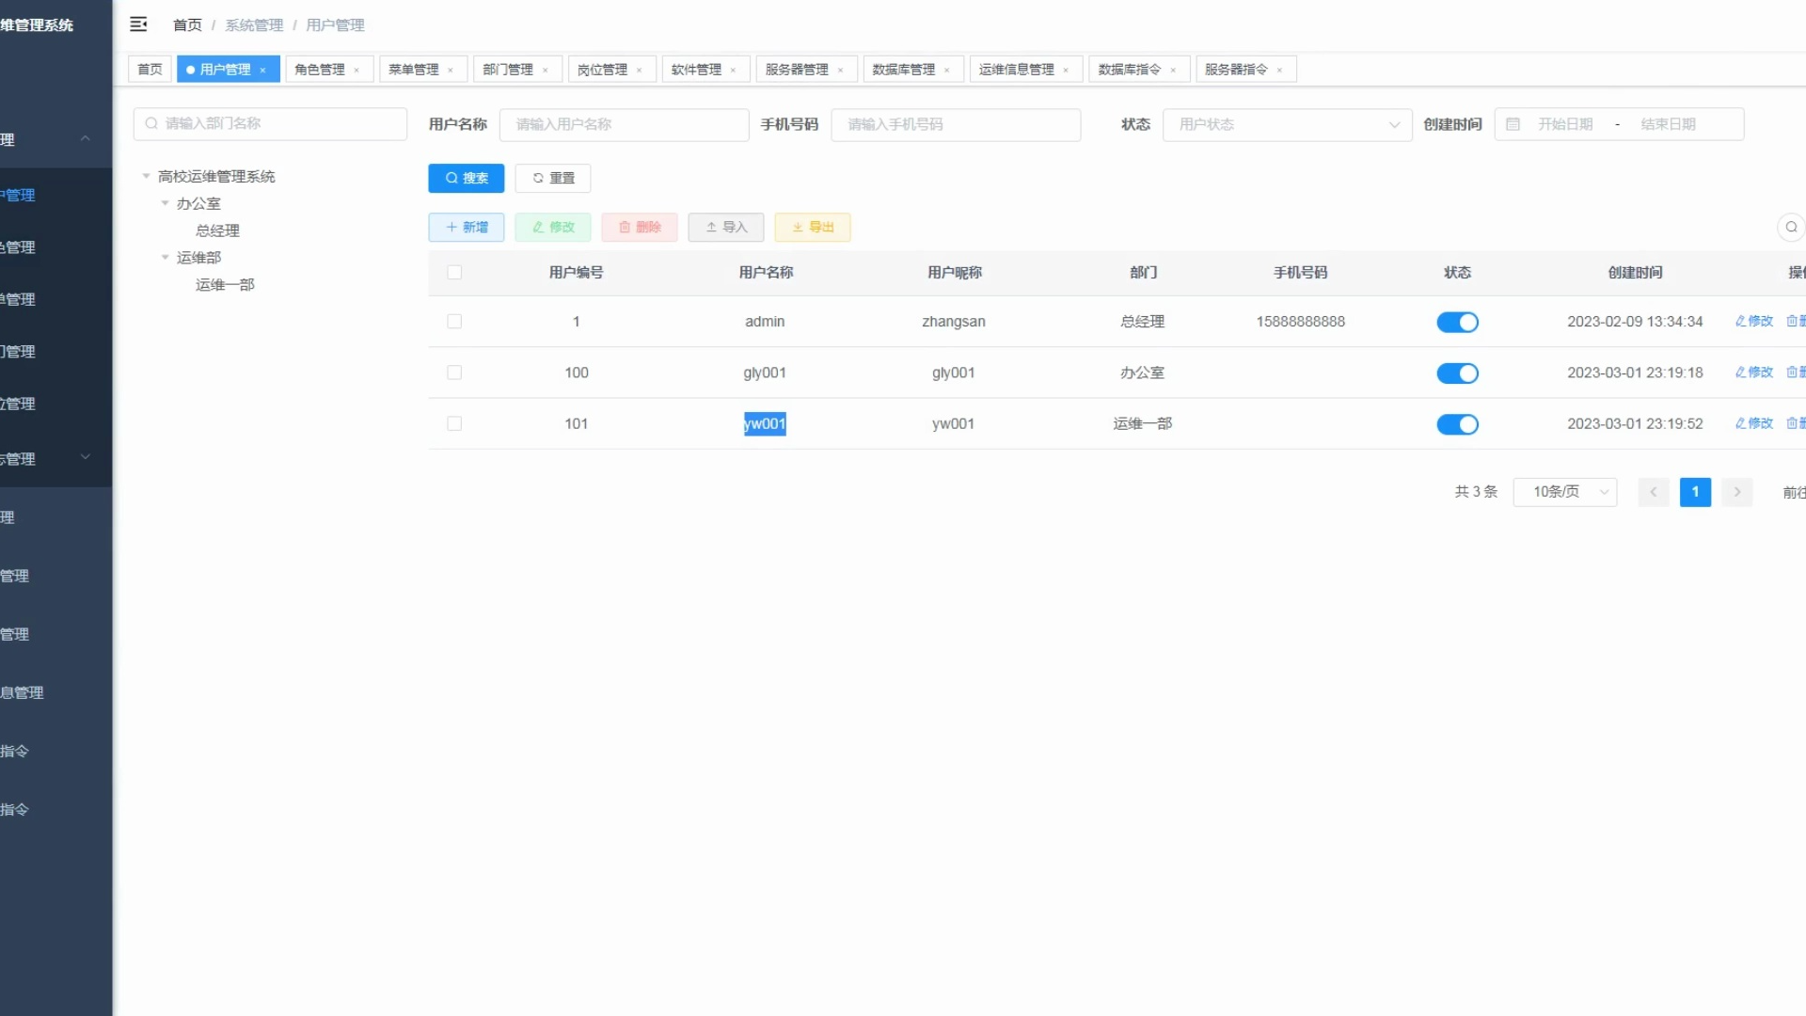Click the 导出 export button
Image resolution: width=1806 pixels, height=1016 pixels.
[813, 227]
